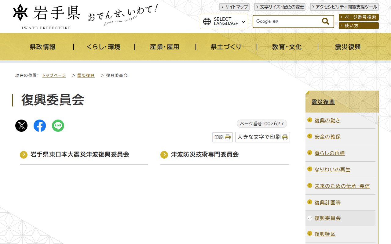Share the page on X

21,125
